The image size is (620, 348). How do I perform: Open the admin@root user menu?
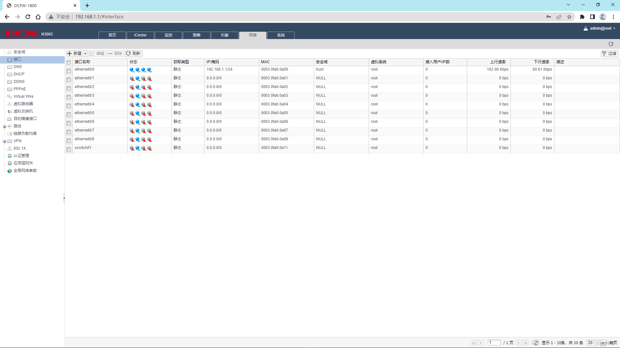point(599,28)
